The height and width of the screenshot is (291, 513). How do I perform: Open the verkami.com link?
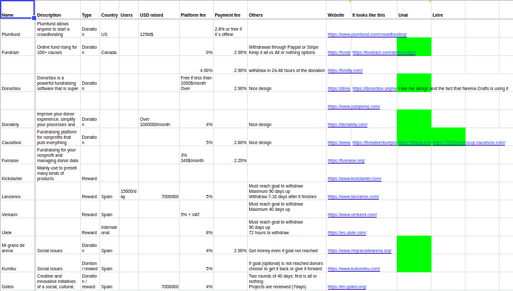tap(352, 214)
